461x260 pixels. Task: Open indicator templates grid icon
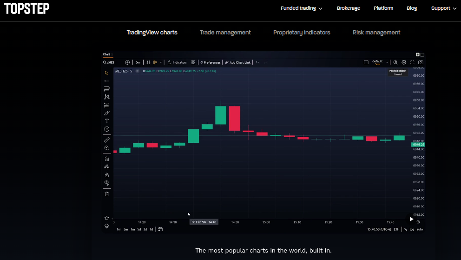[193, 62]
